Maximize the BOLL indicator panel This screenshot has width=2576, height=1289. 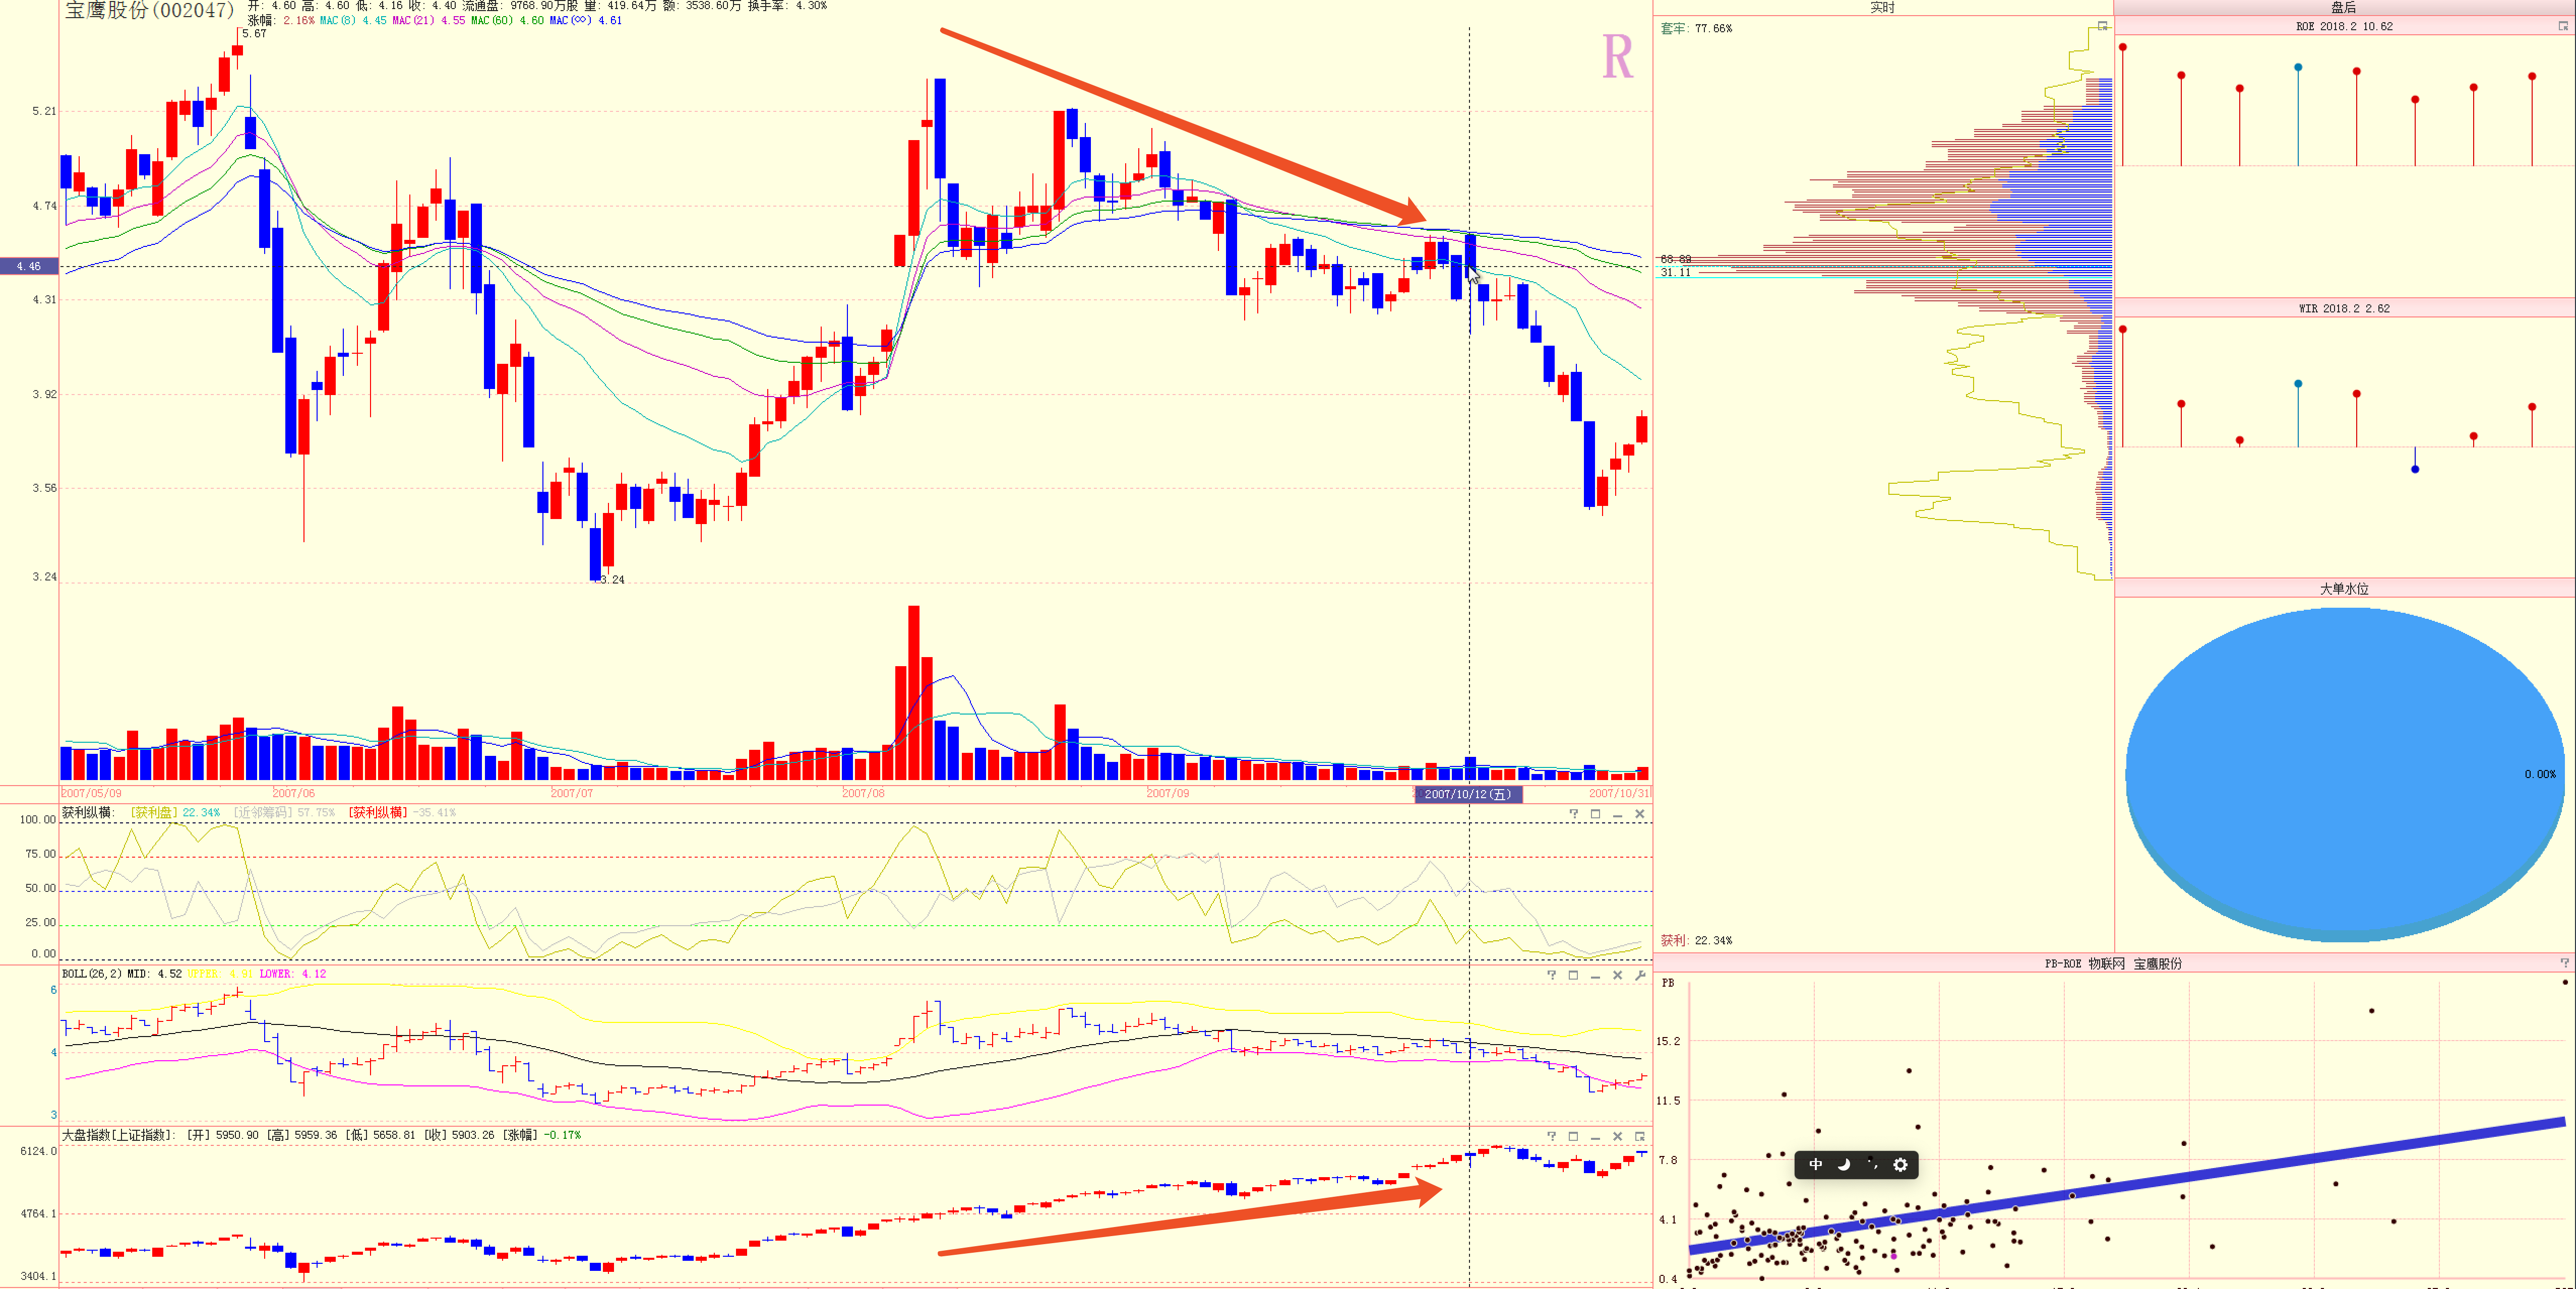click(x=1574, y=975)
